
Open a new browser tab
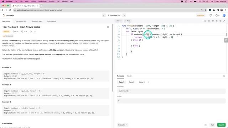42,6
